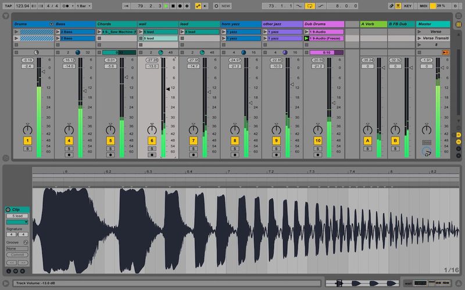
Task: Launch the Verse scene in Master
Action: (x=420, y=31)
